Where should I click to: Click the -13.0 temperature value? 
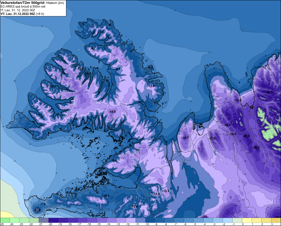[x=151, y=86]
